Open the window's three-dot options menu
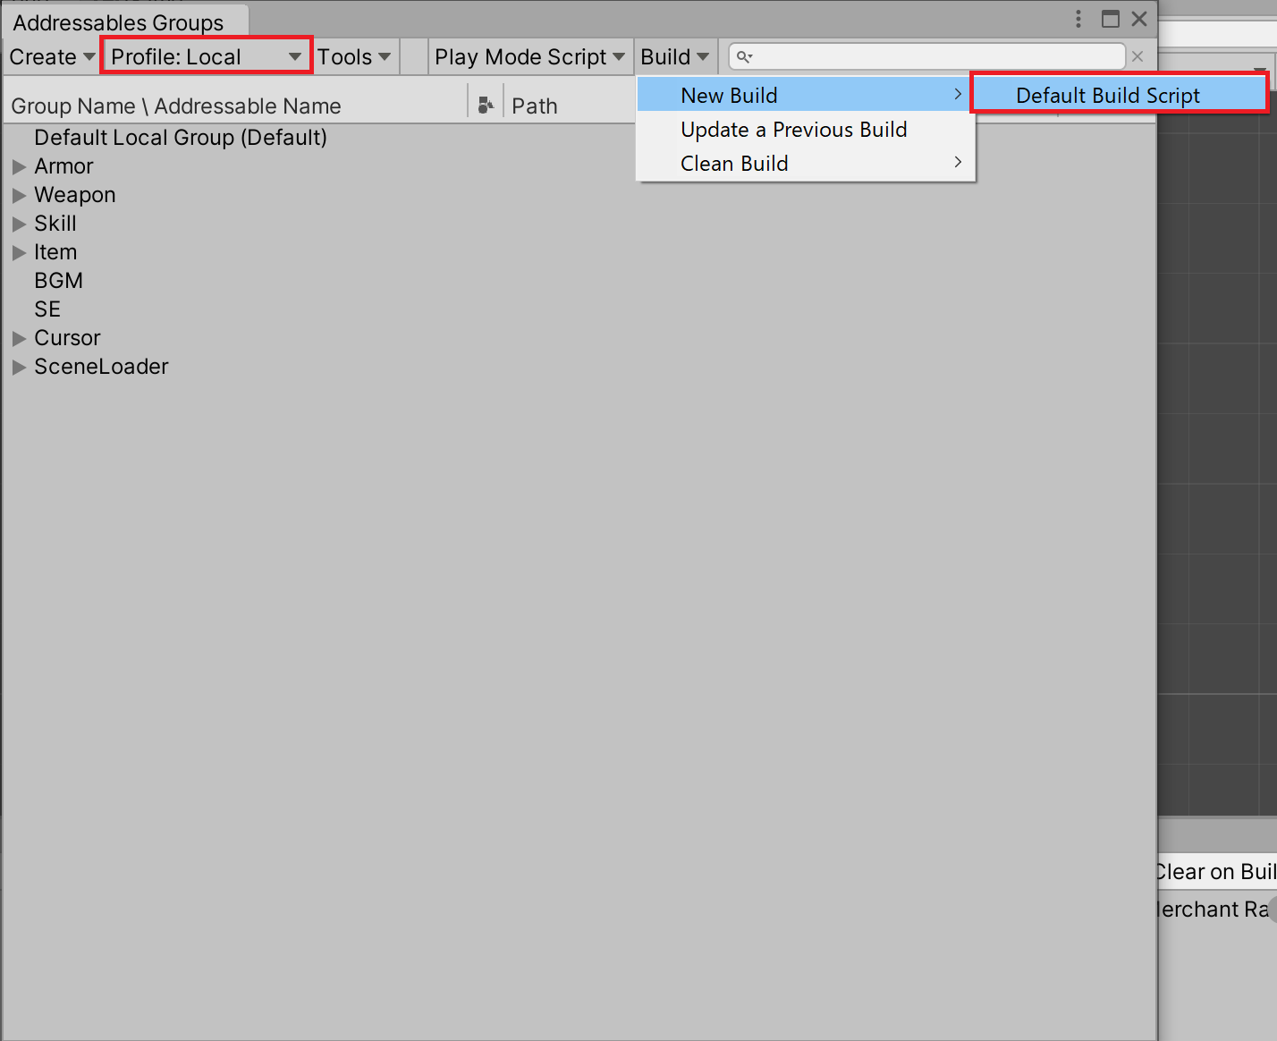This screenshot has width=1277, height=1041. pos(1078,19)
